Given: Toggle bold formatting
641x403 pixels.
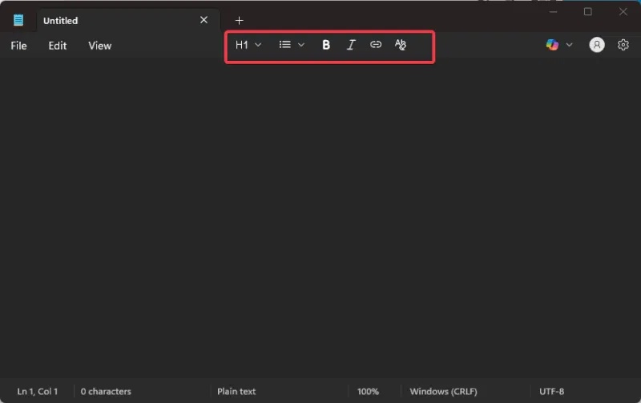Looking at the screenshot, I should [x=326, y=45].
